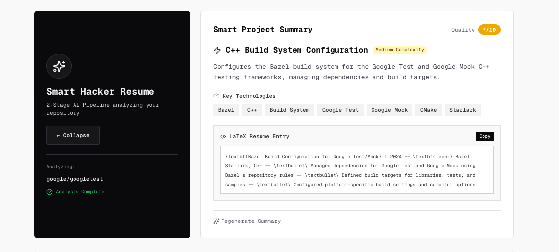
Task: Click the 7/10 quality score badge
Action: coord(489,30)
